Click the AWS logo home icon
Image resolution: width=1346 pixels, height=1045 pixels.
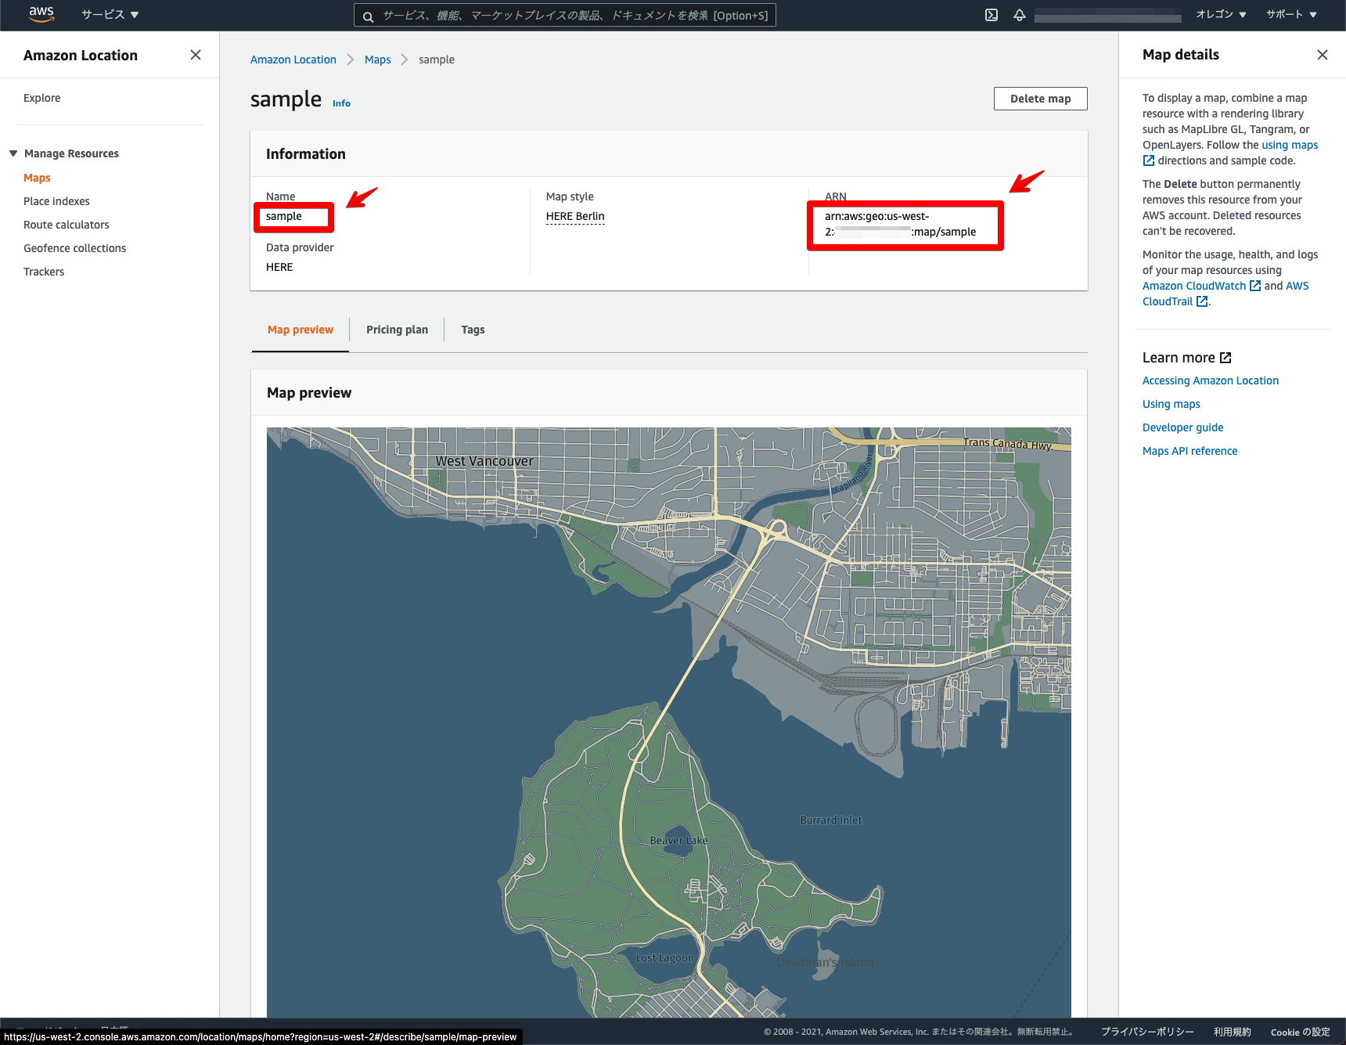(x=41, y=14)
